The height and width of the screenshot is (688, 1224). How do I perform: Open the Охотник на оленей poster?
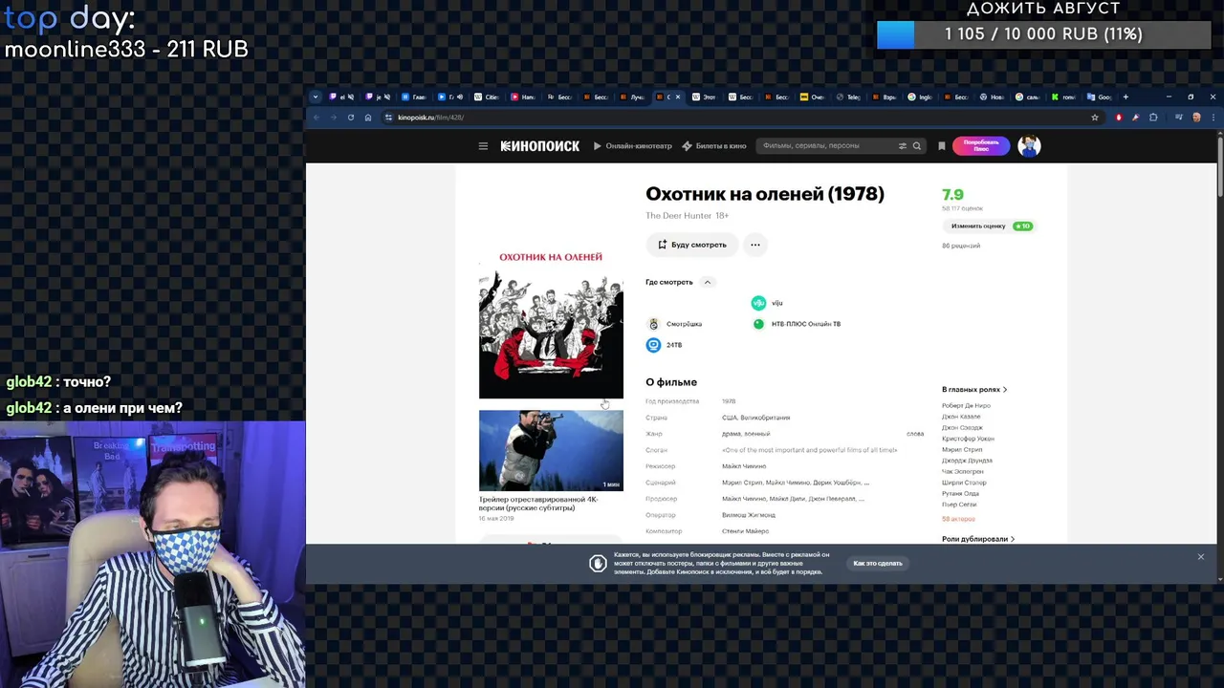[x=551, y=323]
